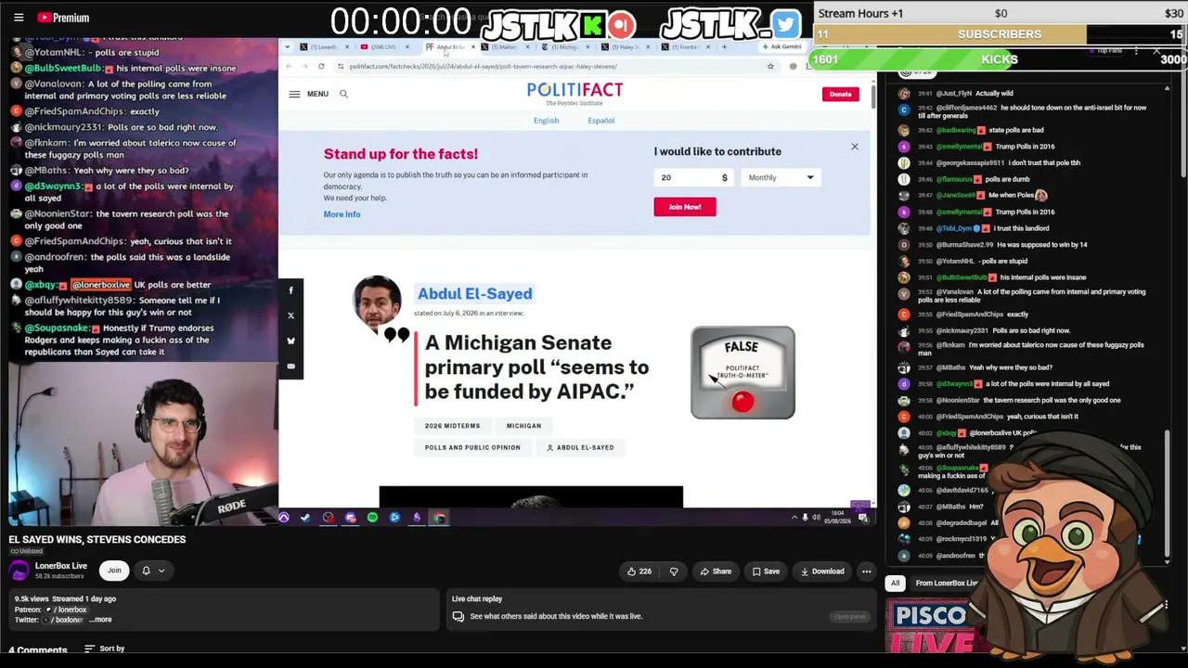Switch to the (1) Frontier tab
This screenshot has width=1188, height=668.
point(686,46)
